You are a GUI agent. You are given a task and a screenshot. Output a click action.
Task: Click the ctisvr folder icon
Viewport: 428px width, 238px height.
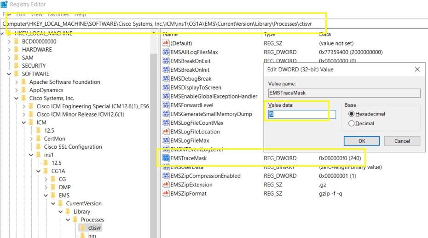82,227
